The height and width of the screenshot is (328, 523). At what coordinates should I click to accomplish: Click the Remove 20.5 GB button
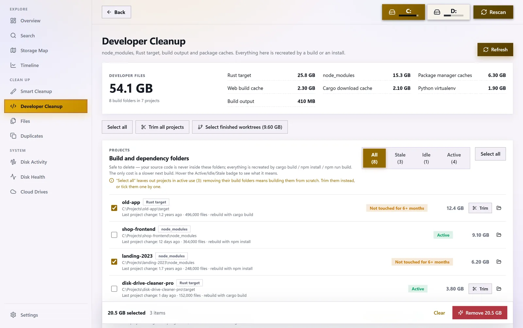coord(480,313)
